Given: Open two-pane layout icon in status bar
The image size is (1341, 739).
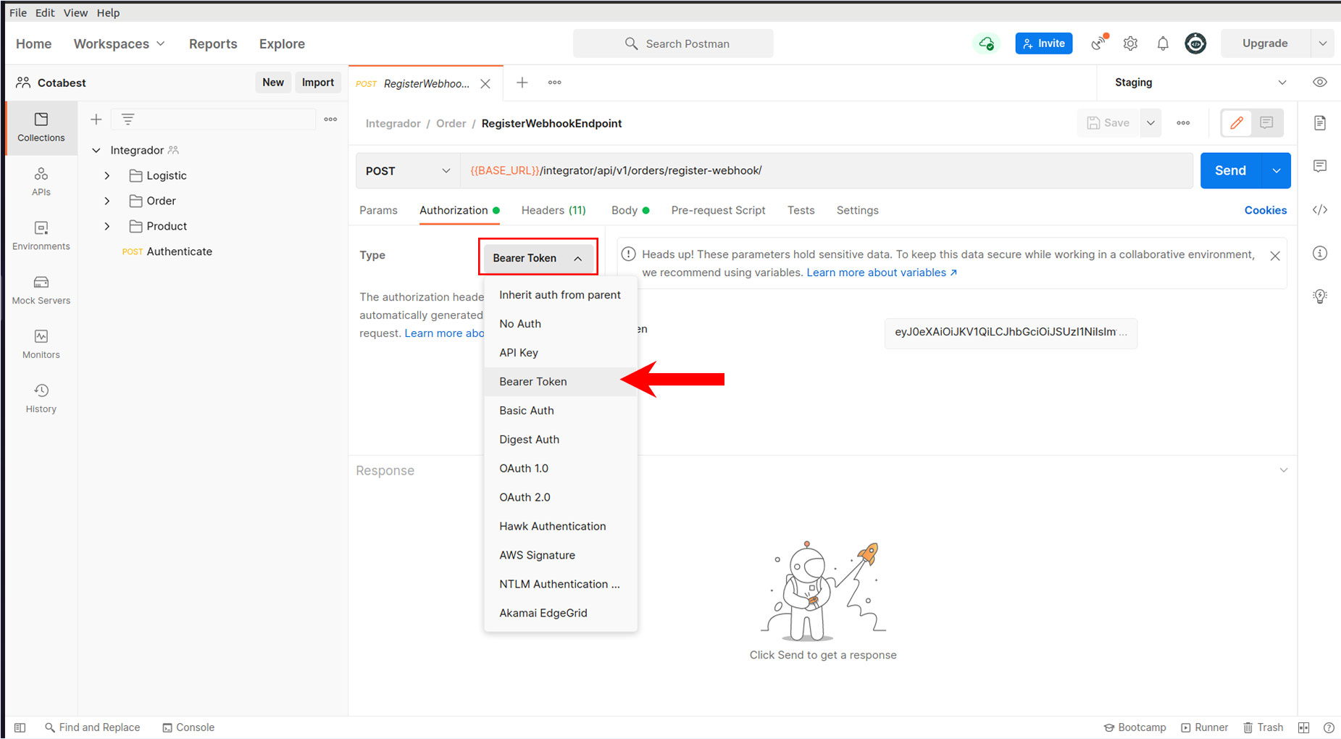Looking at the screenshot, I should click(x=1304, y=727).
